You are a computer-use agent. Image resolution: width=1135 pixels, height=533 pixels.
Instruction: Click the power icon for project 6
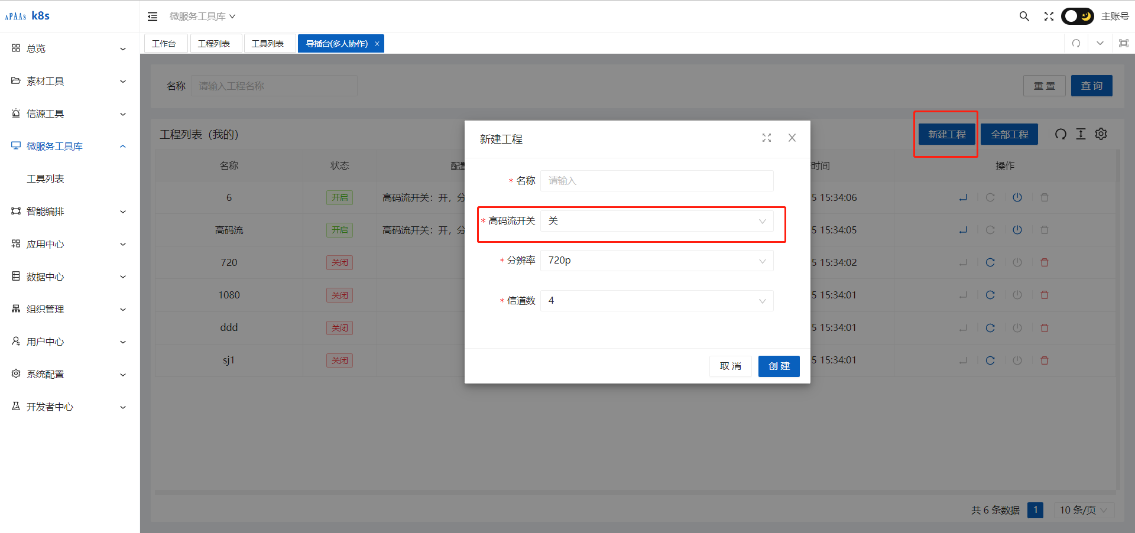[1017, 197]
